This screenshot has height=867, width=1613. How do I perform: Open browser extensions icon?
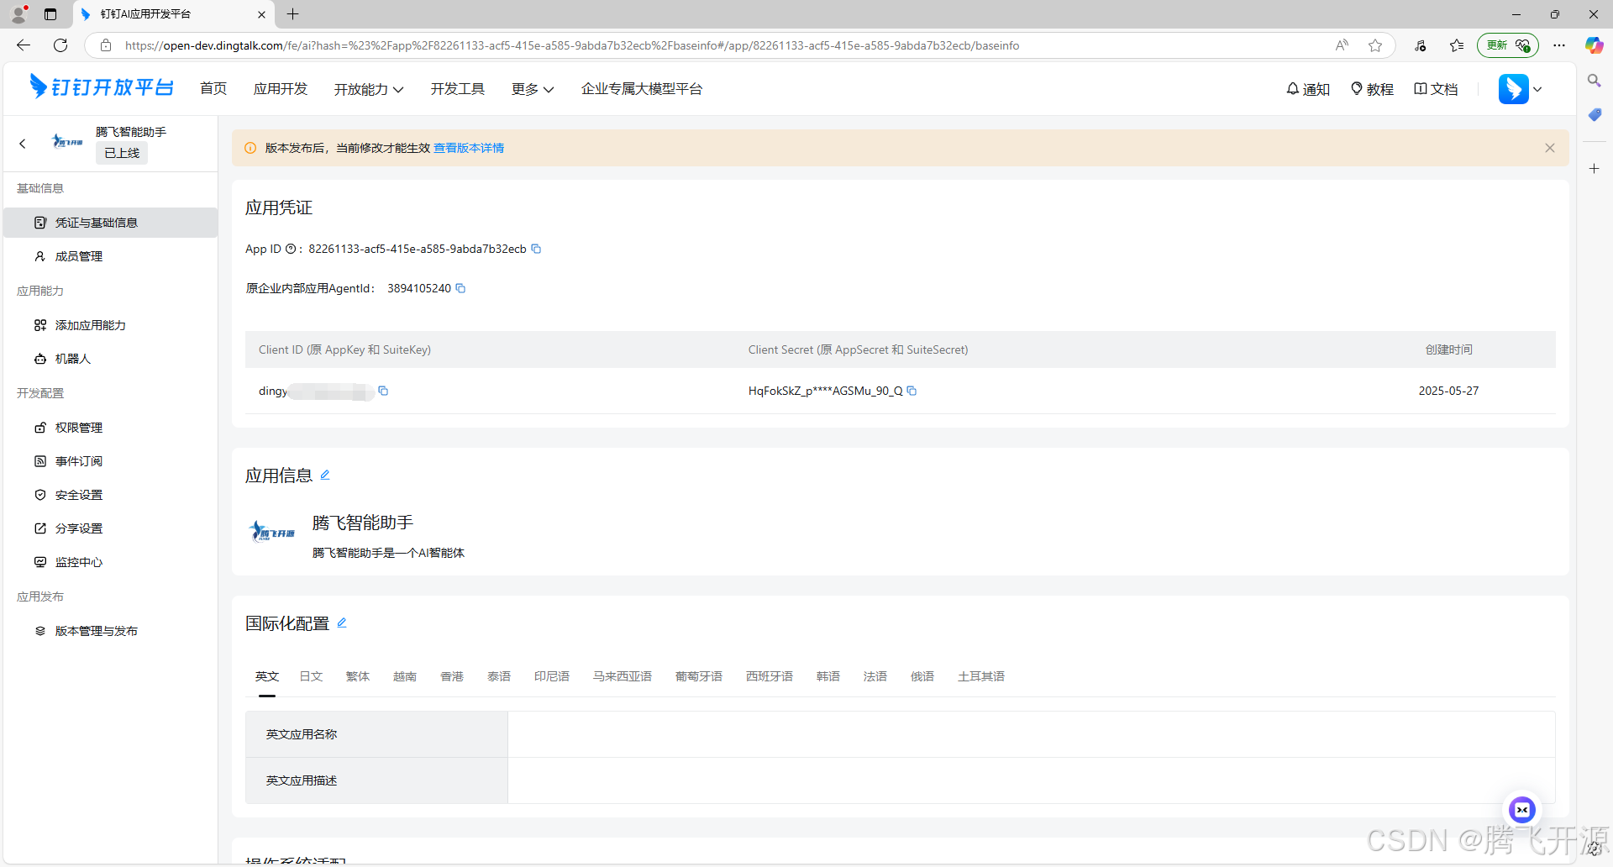[1421, 45]
